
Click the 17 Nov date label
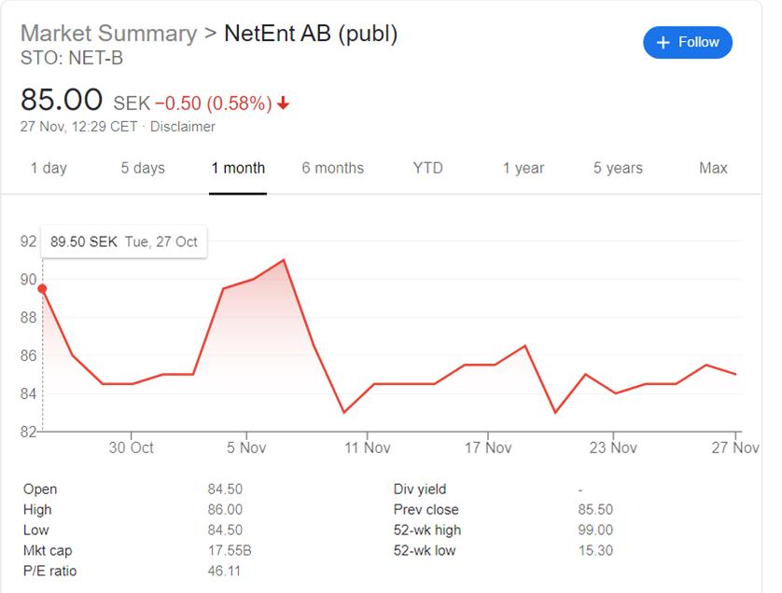488,448
